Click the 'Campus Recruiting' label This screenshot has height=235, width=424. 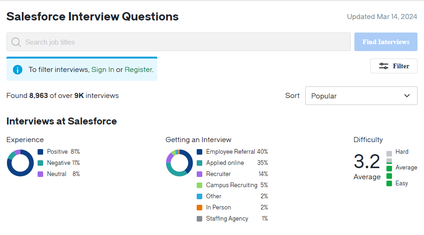coord(232,185)
